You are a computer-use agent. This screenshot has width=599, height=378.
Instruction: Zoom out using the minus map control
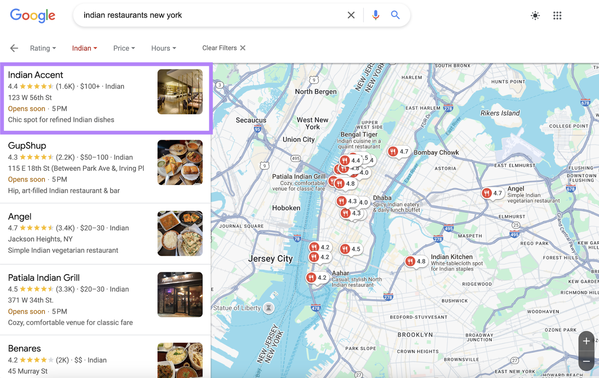[x=586, y=361]
